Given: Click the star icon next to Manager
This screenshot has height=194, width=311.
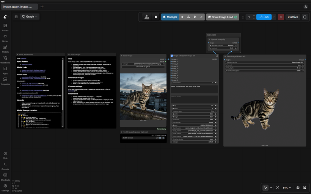Looking at the screenshot, I should (182, 17).
